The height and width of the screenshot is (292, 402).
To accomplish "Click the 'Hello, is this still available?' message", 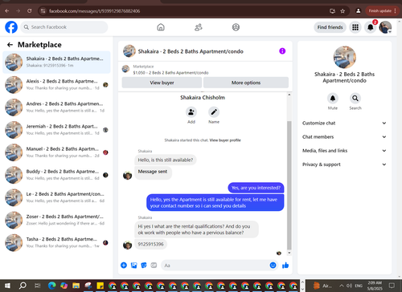I will pos(166,160).
